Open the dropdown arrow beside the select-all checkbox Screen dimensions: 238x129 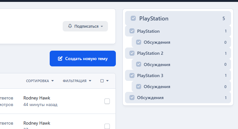tap(108, 81)
